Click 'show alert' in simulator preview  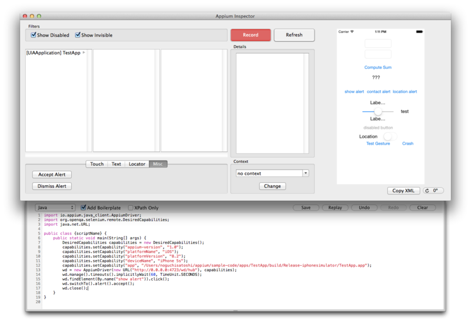click(x=354, y=92)
